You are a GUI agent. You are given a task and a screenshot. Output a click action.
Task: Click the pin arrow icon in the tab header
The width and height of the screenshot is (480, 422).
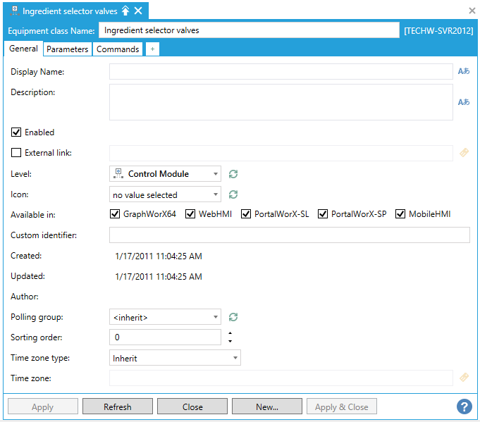click(125, 11)
